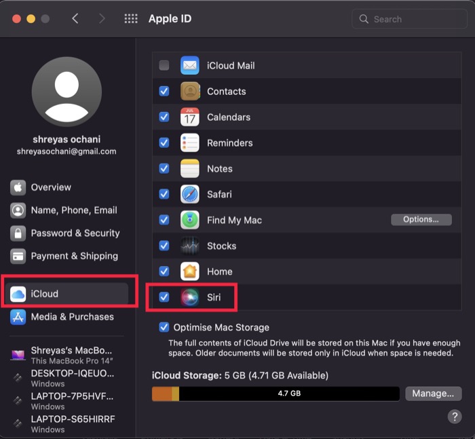Click the Stocks app icon
Viewport: 475px width, 439px height.
pyautogui.click(x=189, y=246)
